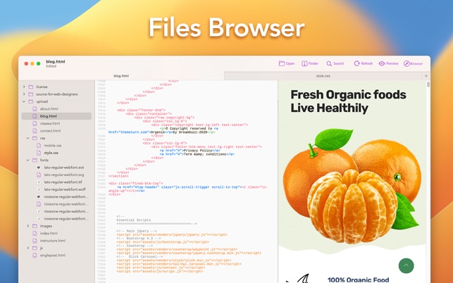Click the style.css file icon in sidebar
The height and width of the screenshot is (283, 453).
point(39,153)
